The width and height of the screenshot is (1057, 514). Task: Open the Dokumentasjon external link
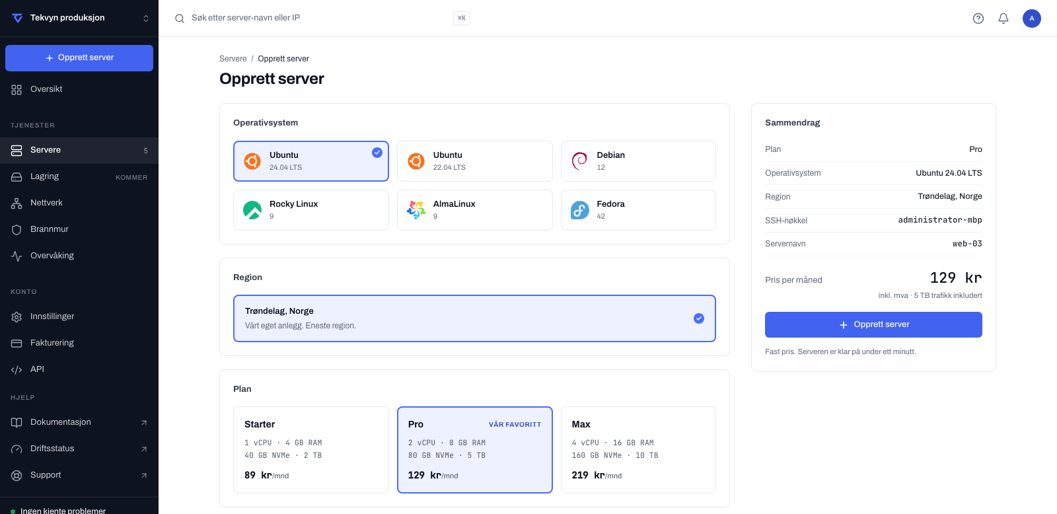[x=79, y=423]
